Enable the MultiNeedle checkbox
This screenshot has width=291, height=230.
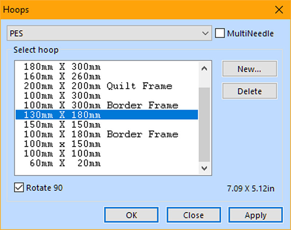coord(220,34)
